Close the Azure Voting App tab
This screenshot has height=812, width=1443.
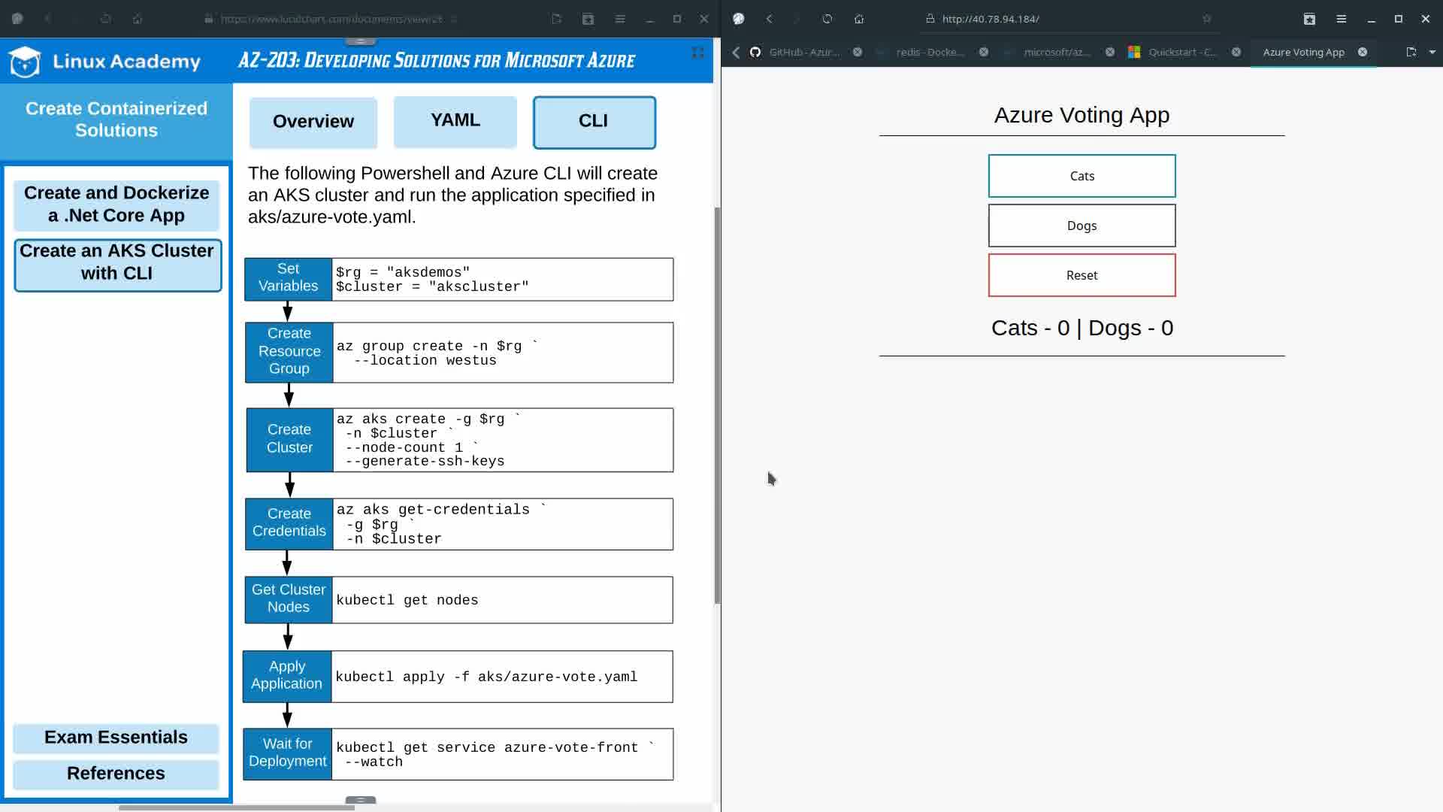1362,52
